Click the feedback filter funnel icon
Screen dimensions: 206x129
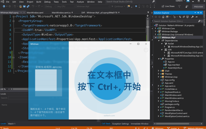179,6
